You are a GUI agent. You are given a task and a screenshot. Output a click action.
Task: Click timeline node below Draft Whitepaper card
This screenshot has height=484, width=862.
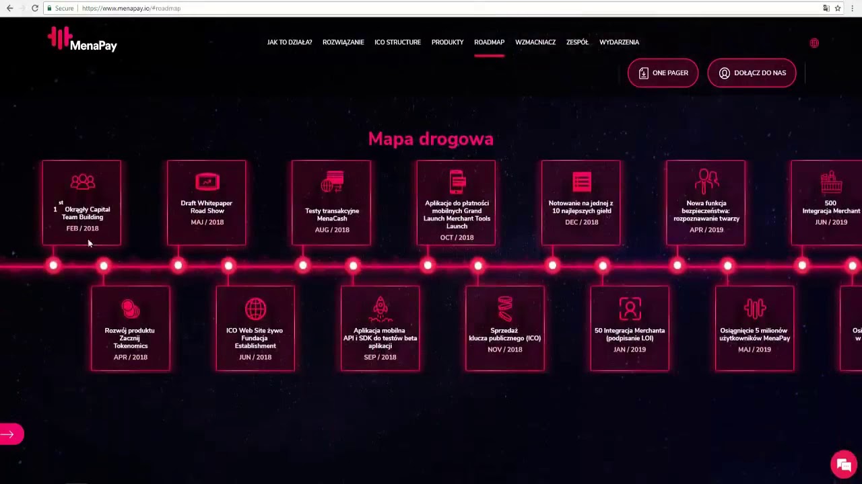178,266
